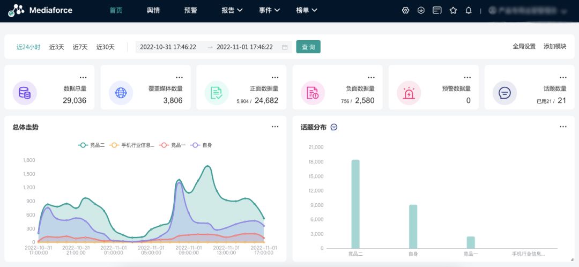Open the more menu on the 正面数据量 card
The image size is (579, 267).
point(275,78)
